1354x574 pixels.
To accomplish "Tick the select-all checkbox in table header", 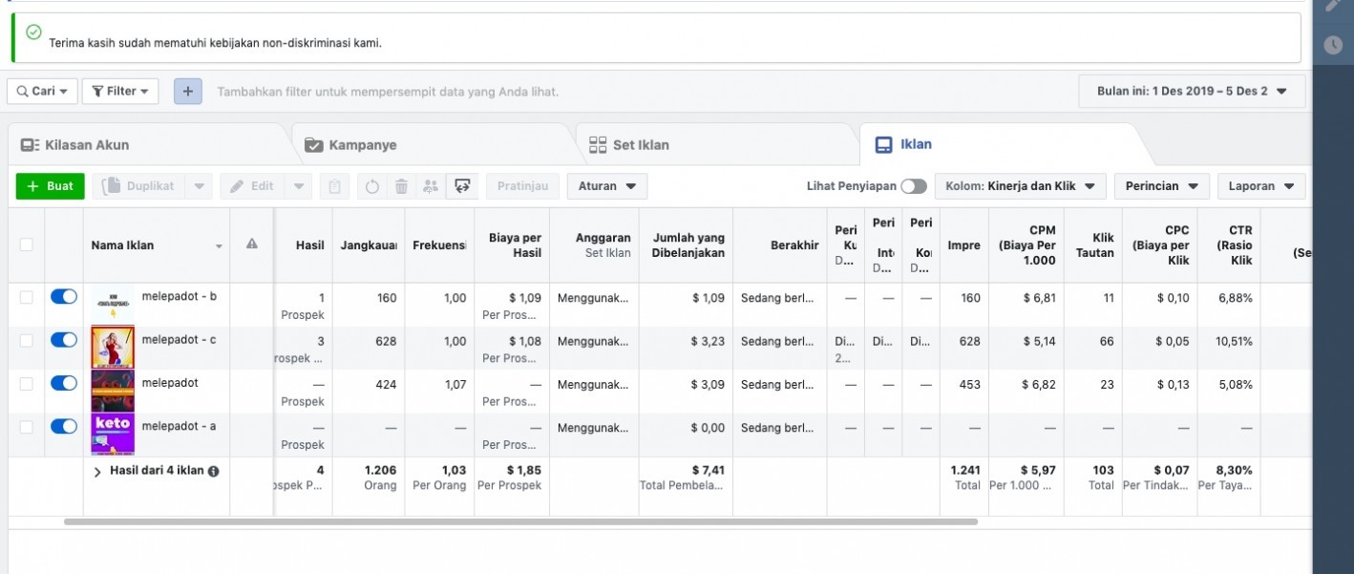I will [x=26, y=244].
